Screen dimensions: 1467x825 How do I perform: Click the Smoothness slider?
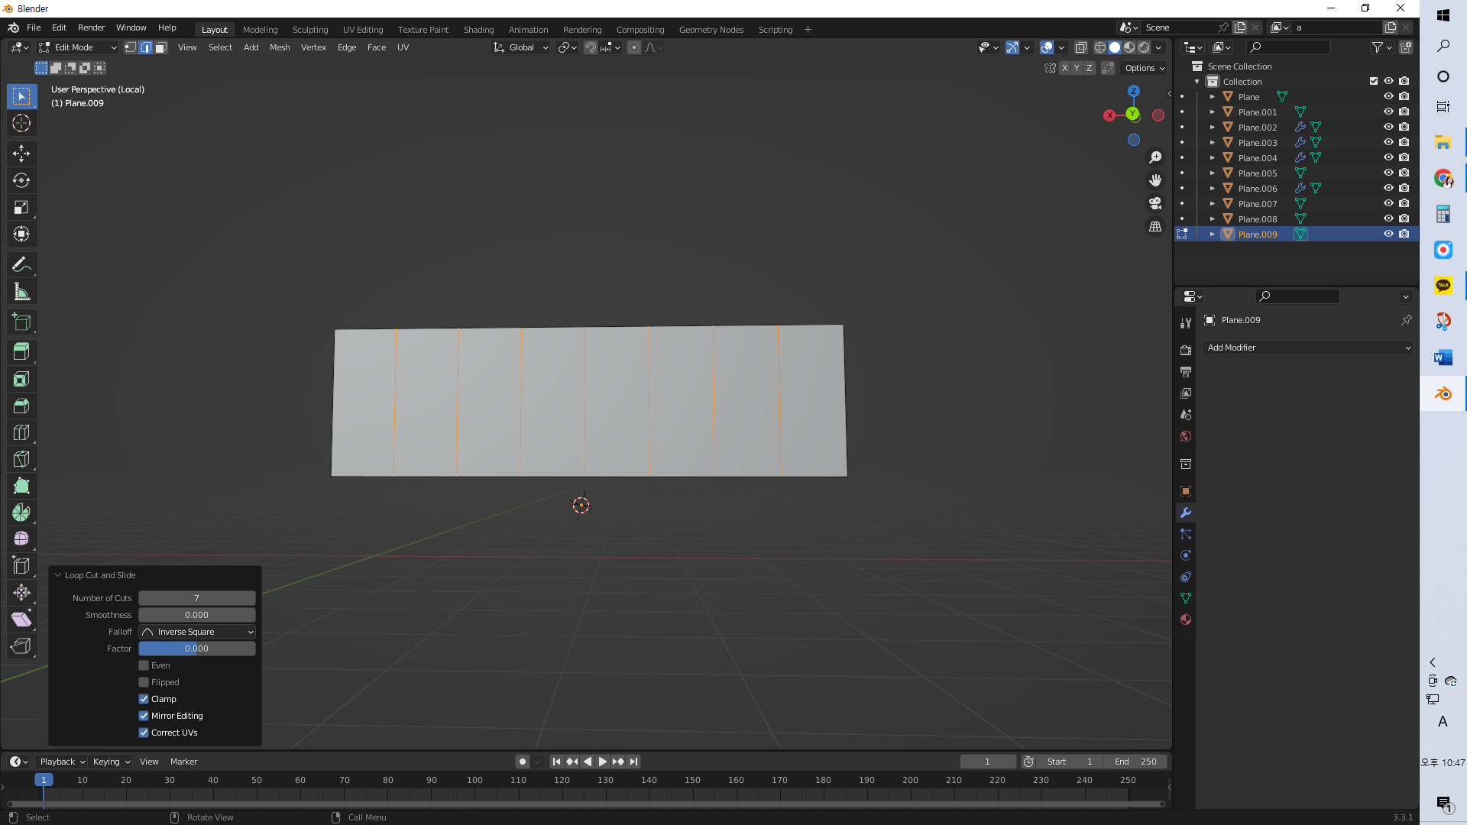click(x=197, y=615)
